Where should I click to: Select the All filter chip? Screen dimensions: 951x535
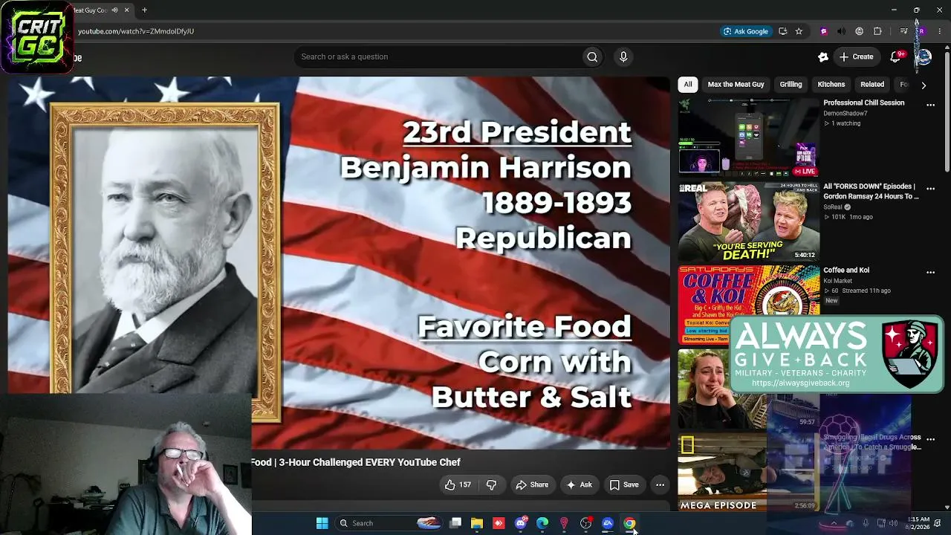point(688,85)
